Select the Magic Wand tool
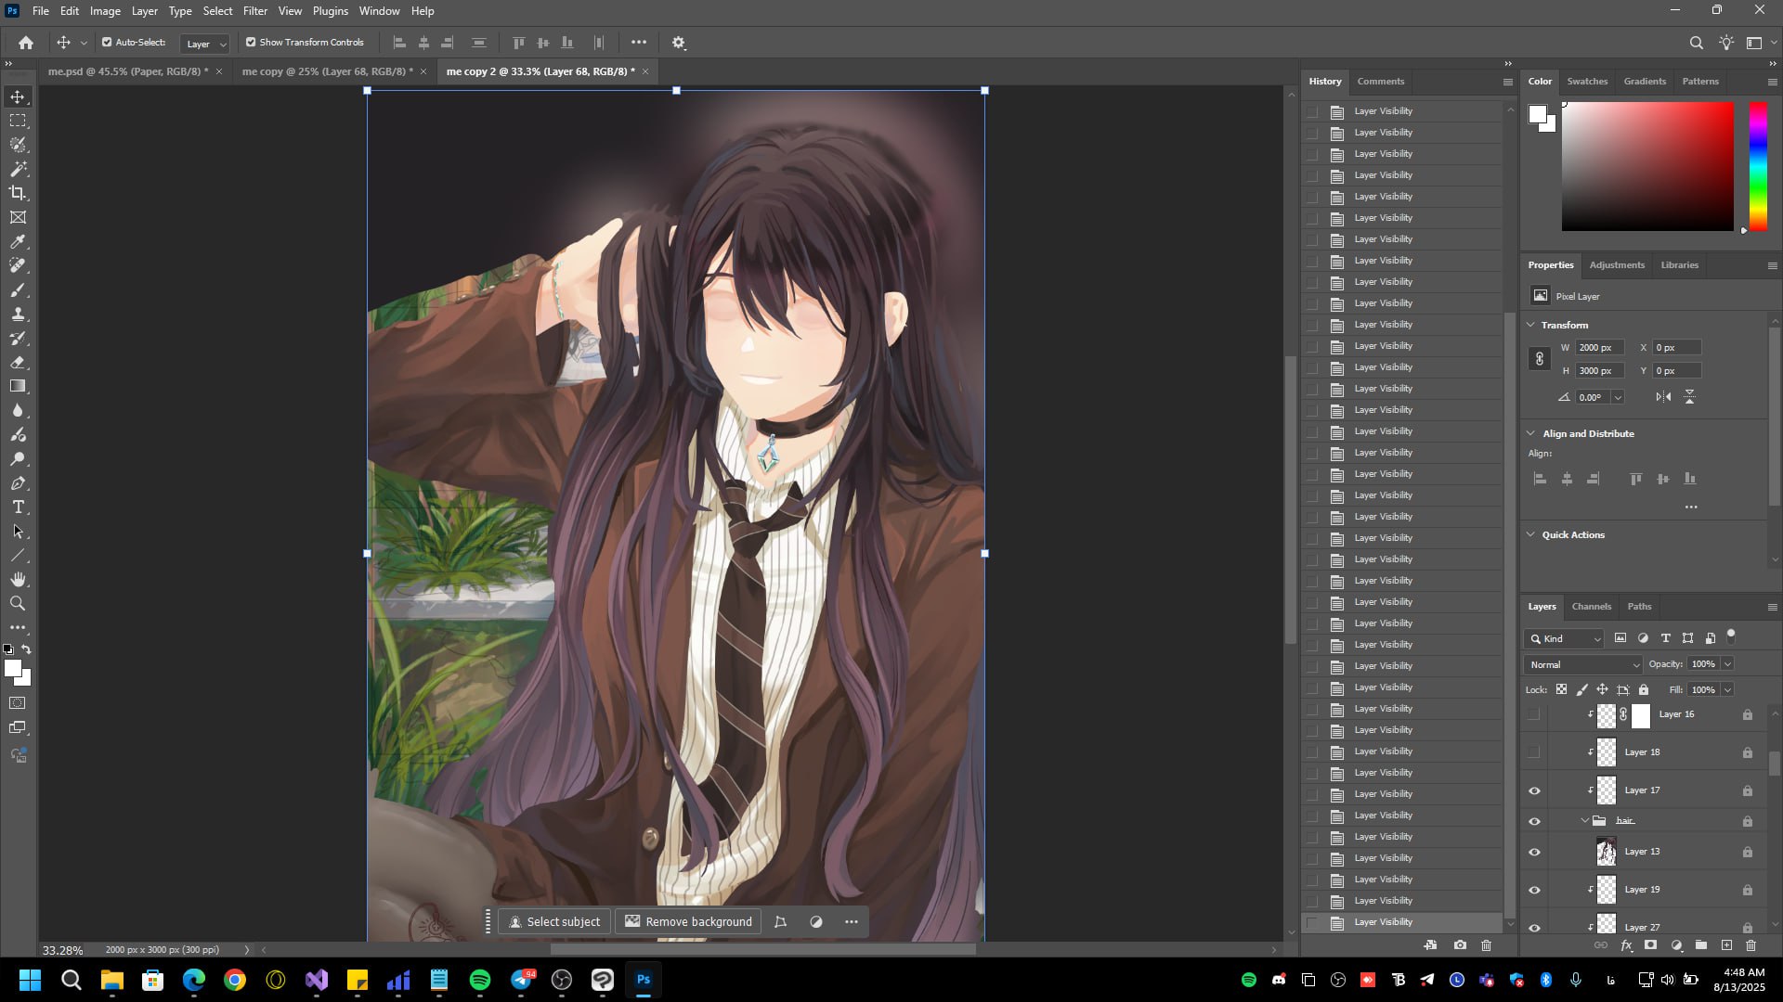The width and height of the screenshot is (1783, 1002). [x=18, y=169]
